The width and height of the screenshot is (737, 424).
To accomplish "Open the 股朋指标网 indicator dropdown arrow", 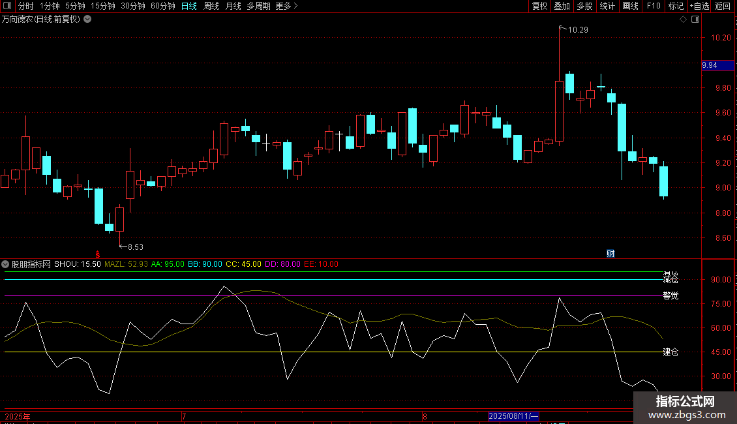I will [5, 264].
